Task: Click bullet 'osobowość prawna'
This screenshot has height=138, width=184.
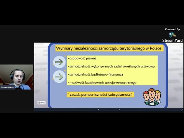Action: pos(83,58)
